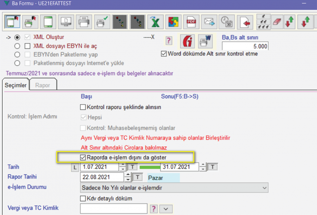Open the clock and calendar scheduler icon

point(226,22)
